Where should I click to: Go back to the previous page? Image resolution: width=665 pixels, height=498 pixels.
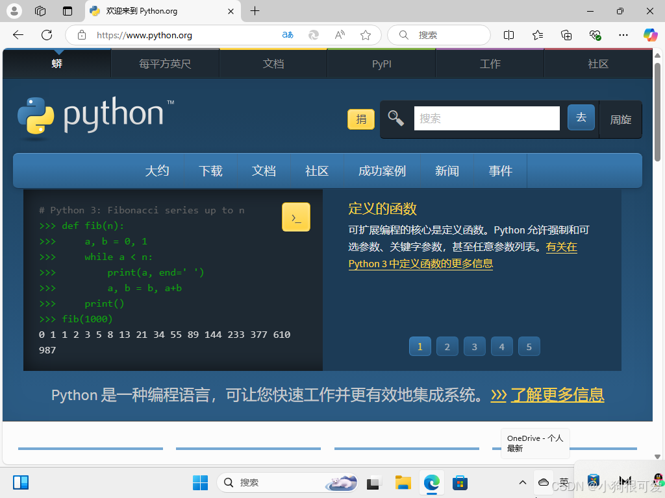click(18, 35)
